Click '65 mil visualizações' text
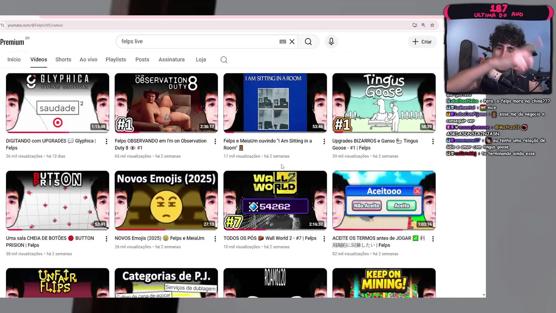The width and height of the screenshot is (556, 313). (133, 156)
